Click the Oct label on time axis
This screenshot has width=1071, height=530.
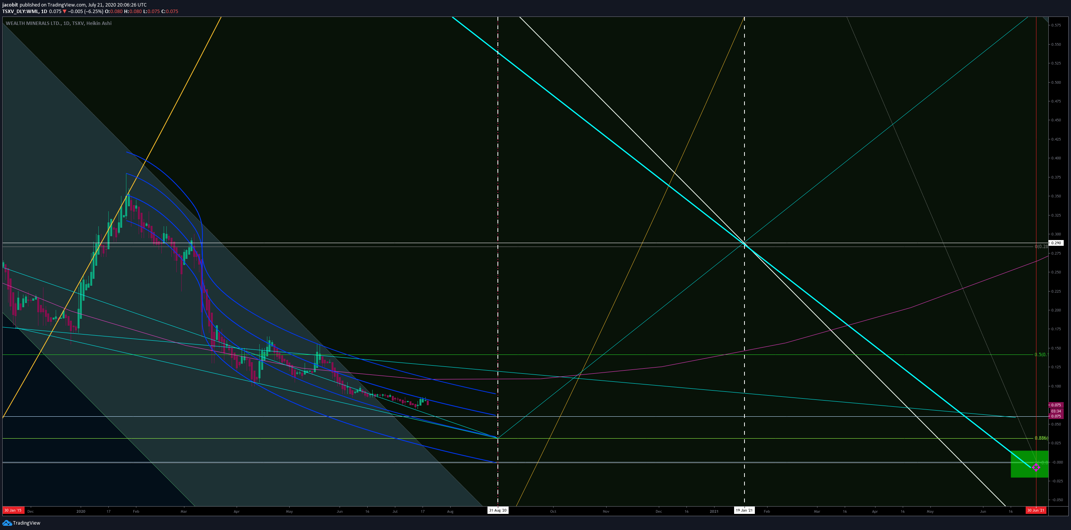coord(553,511)
